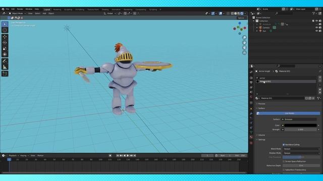Open the timeline Marker menu
This screenshot has height=181, width=323.
[40, 156]
